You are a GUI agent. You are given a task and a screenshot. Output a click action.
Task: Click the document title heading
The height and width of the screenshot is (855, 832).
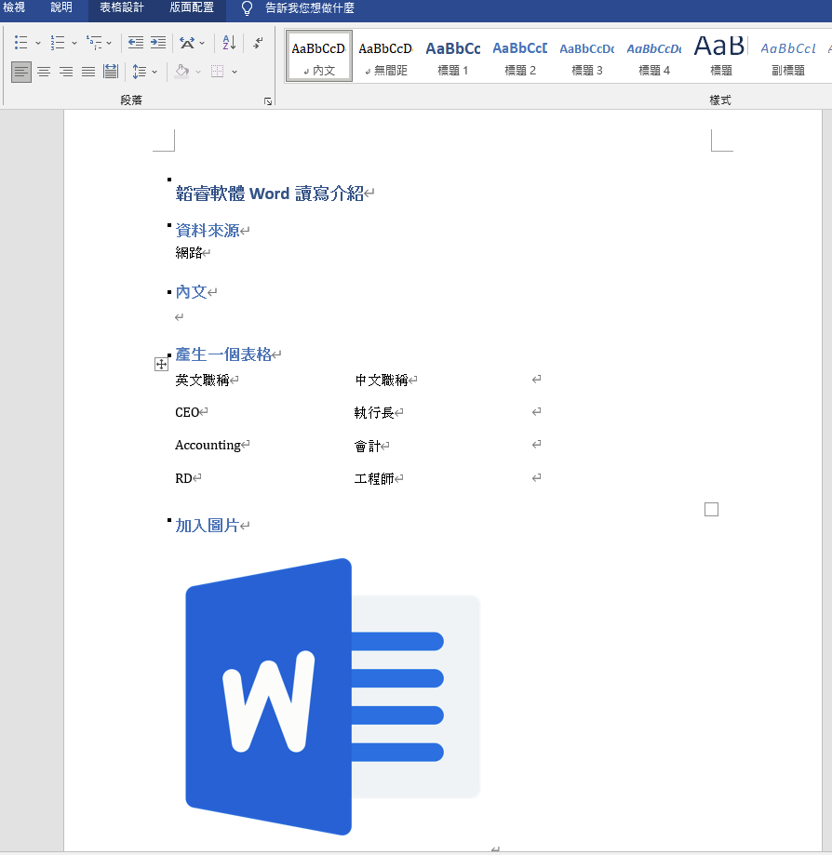(x=270, y=194)
